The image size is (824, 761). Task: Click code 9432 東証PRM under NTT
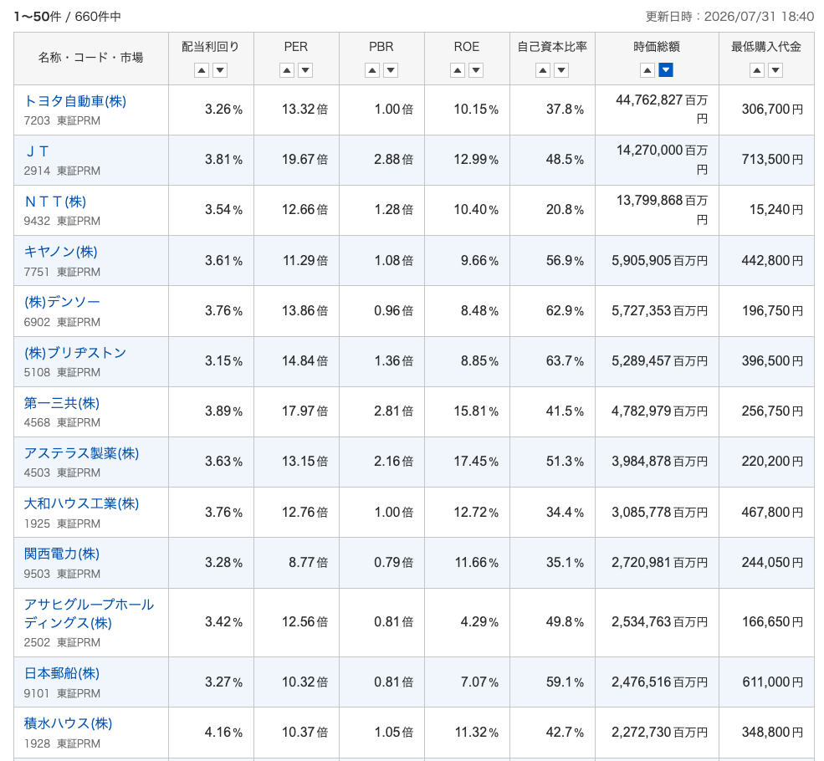click(62, 221)
